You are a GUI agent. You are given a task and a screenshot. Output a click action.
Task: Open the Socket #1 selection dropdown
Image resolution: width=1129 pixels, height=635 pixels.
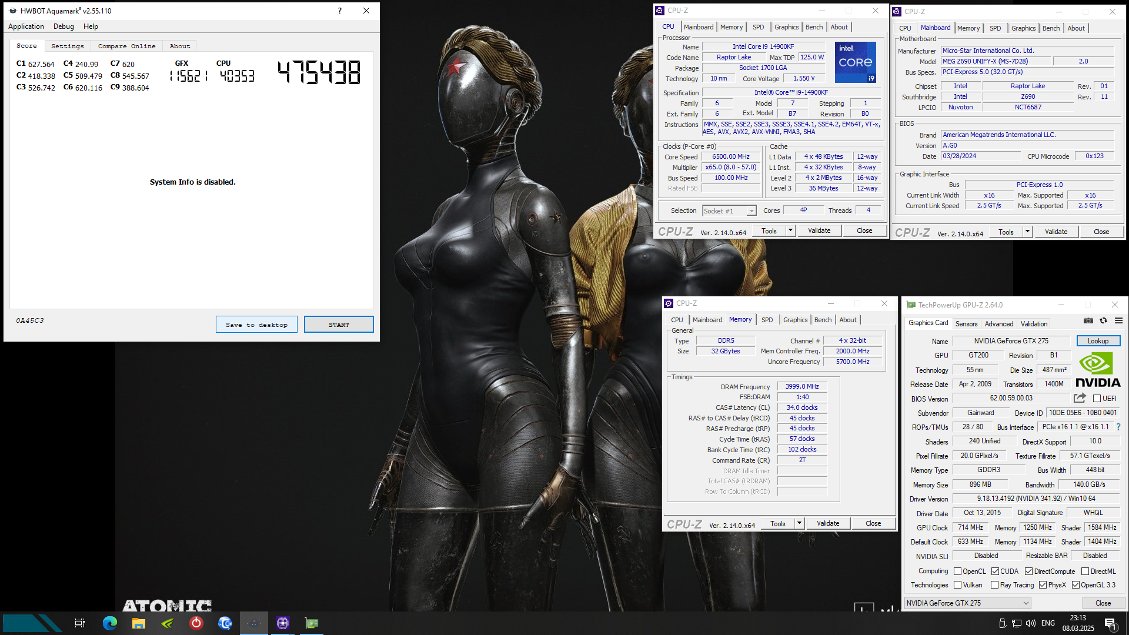click(729, 211)
